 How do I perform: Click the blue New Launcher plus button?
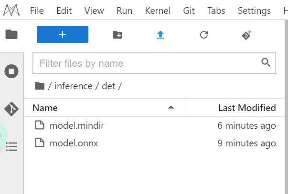click(x=63, y=34)
